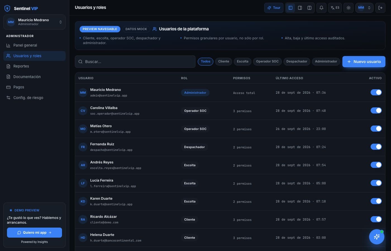Screen dimensions: 391x251
Task: Switch language with the ES translate icon
Action: pyautogui.click(x=335, y=8)
